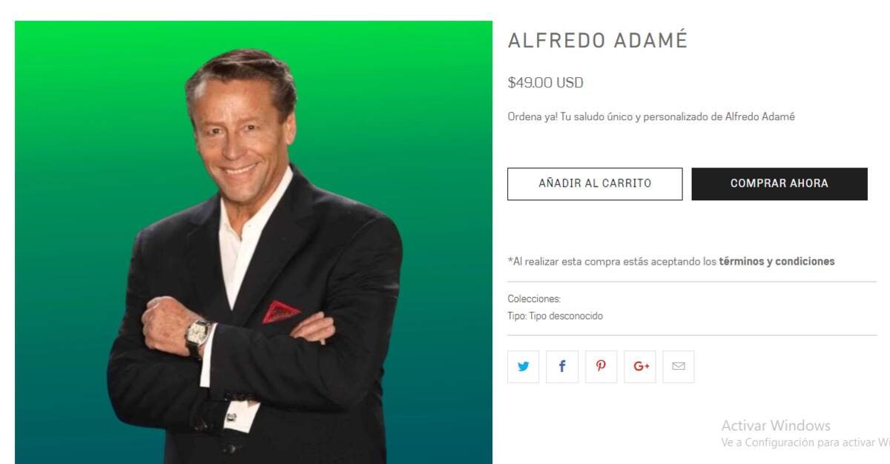Click the red pocket square in photo
Image resolution: width=890 pixels, height=464 pixels.
280,312
